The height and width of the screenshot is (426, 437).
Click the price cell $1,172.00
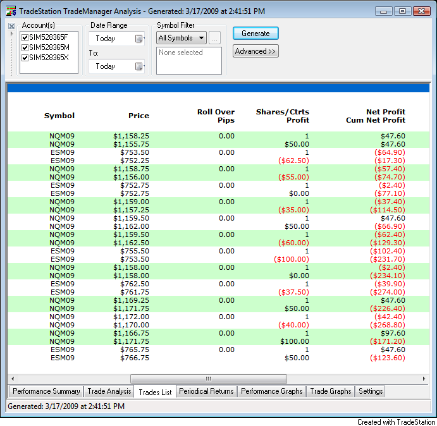coord(131,317)
